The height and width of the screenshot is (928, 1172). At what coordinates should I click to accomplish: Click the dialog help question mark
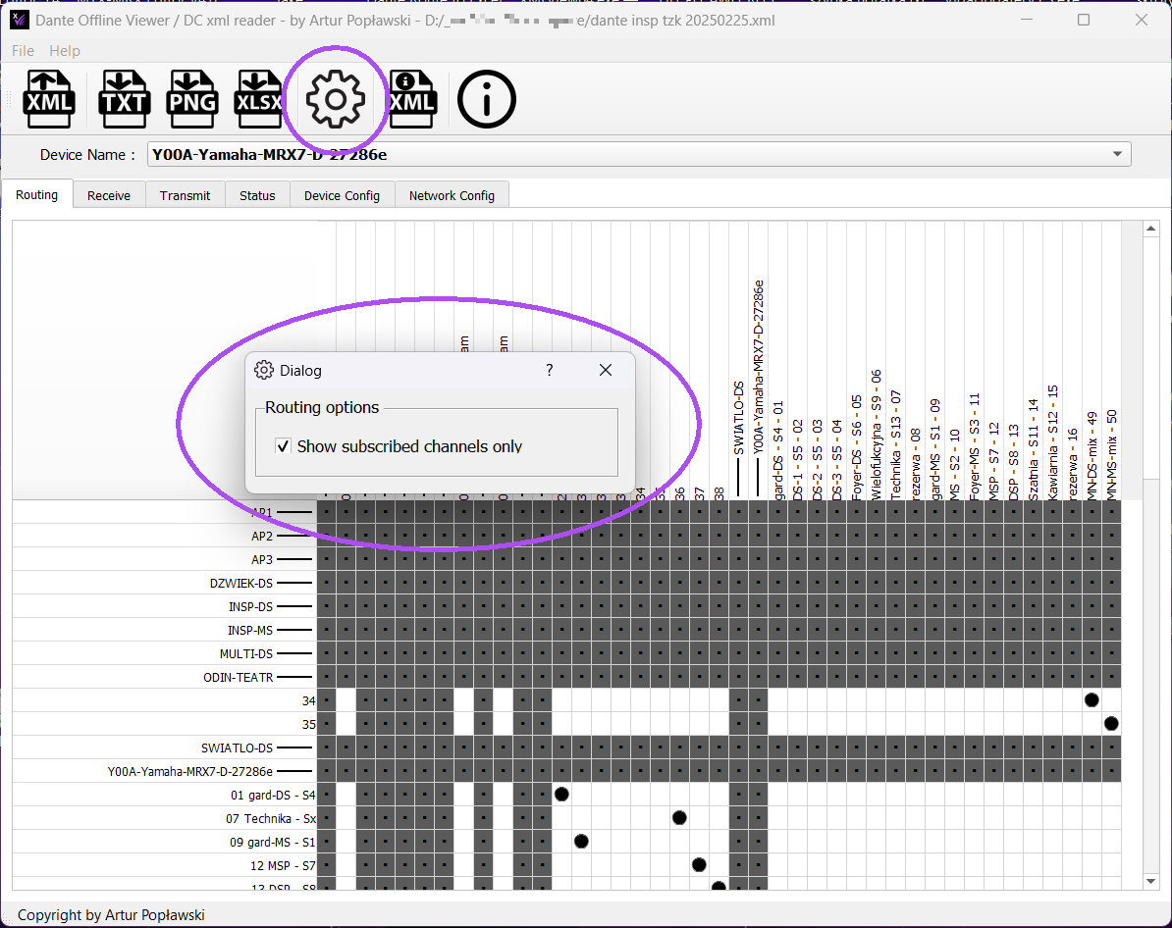(550, 370)
